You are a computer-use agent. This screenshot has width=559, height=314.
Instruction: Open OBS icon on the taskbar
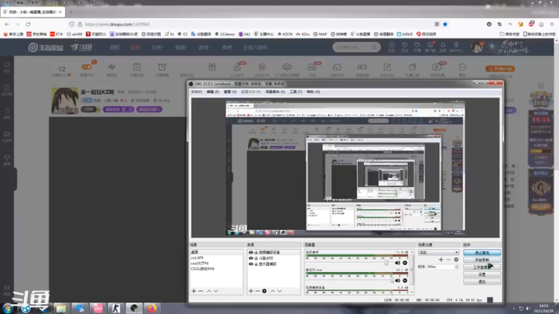[x=134, y=308]
